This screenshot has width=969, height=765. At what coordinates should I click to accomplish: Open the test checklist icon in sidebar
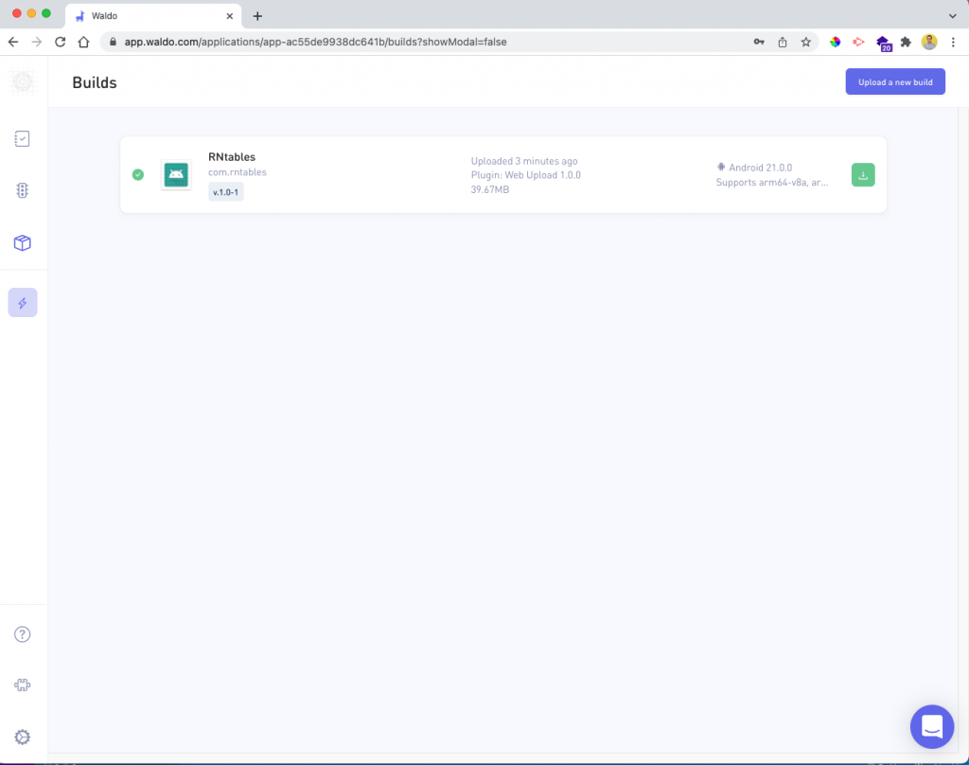tap(22, 138)
